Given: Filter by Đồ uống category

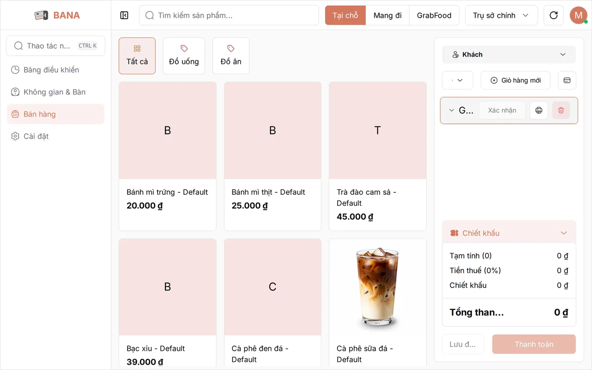Looking at the screenshot, I should (184, 56).
